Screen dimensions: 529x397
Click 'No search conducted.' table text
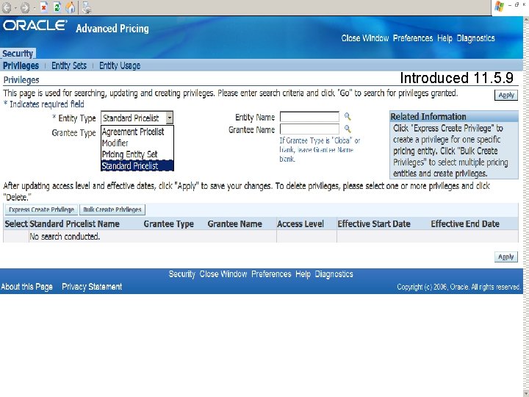coord(65,237)
